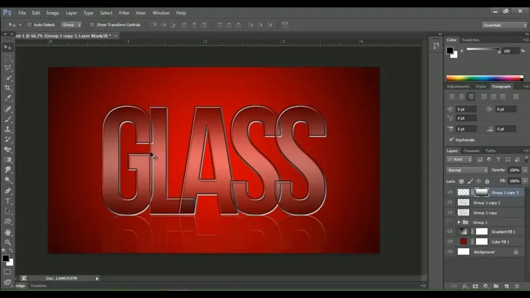Open the Filter menu
This screenshot has width=530, height=298.
124,13
